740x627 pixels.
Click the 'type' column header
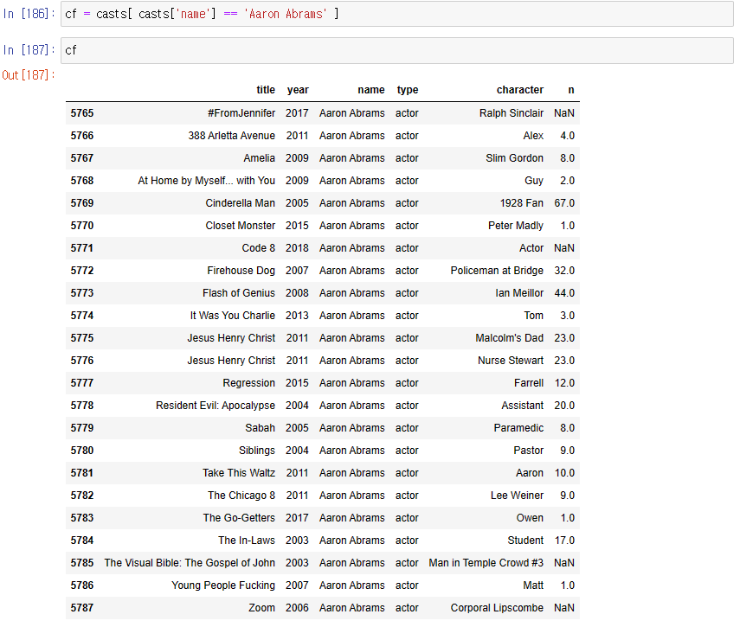[408, 90]
